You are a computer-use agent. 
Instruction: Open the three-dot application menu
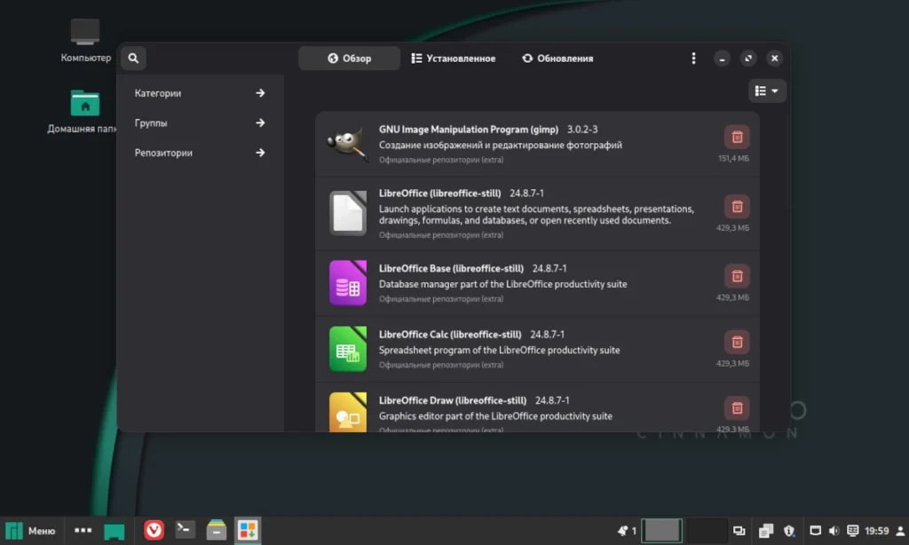coord(693,58)
